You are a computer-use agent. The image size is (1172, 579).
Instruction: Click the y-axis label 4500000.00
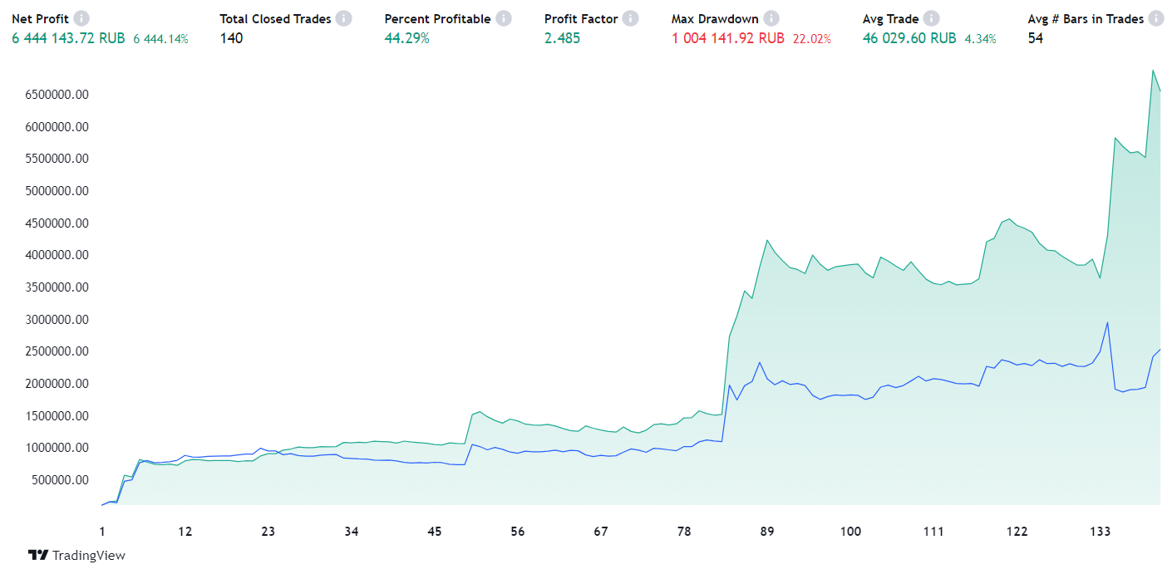tap(57, 223)
